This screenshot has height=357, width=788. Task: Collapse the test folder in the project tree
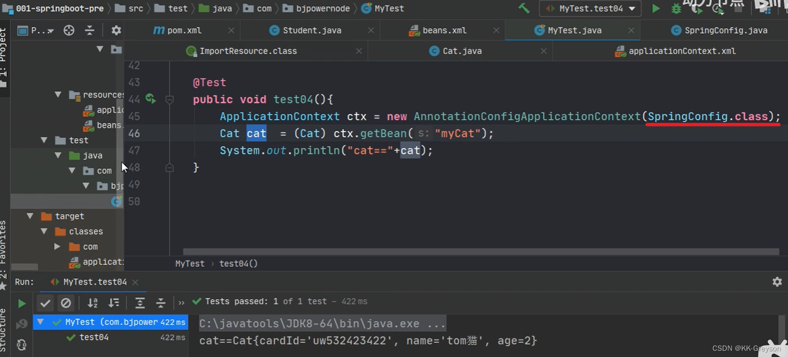click(x=44, y=140)
